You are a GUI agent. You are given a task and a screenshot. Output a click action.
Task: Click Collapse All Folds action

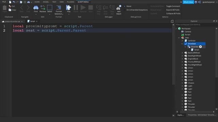[x=173, y=14]
